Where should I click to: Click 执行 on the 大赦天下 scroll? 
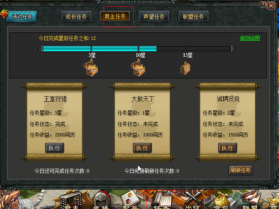[x=142, y=148]
